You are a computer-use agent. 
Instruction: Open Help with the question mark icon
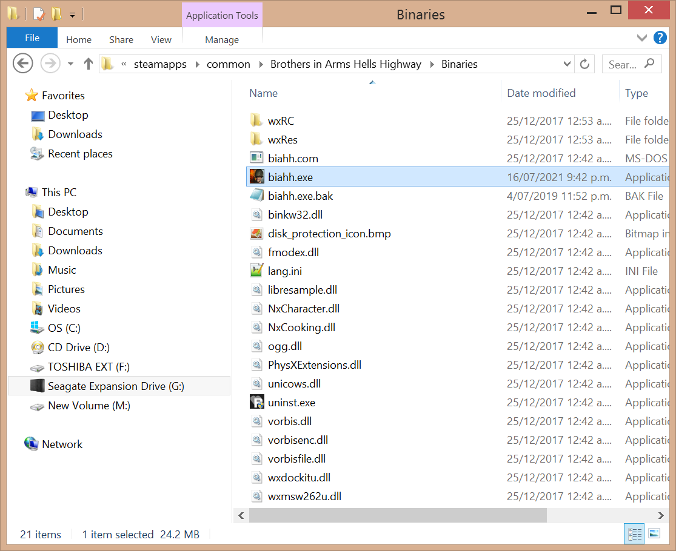pyautogui.click(x=660, y=38)
